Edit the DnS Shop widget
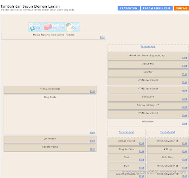The height and width of the screenshot is (178, 189). click(x=185, y=160)
